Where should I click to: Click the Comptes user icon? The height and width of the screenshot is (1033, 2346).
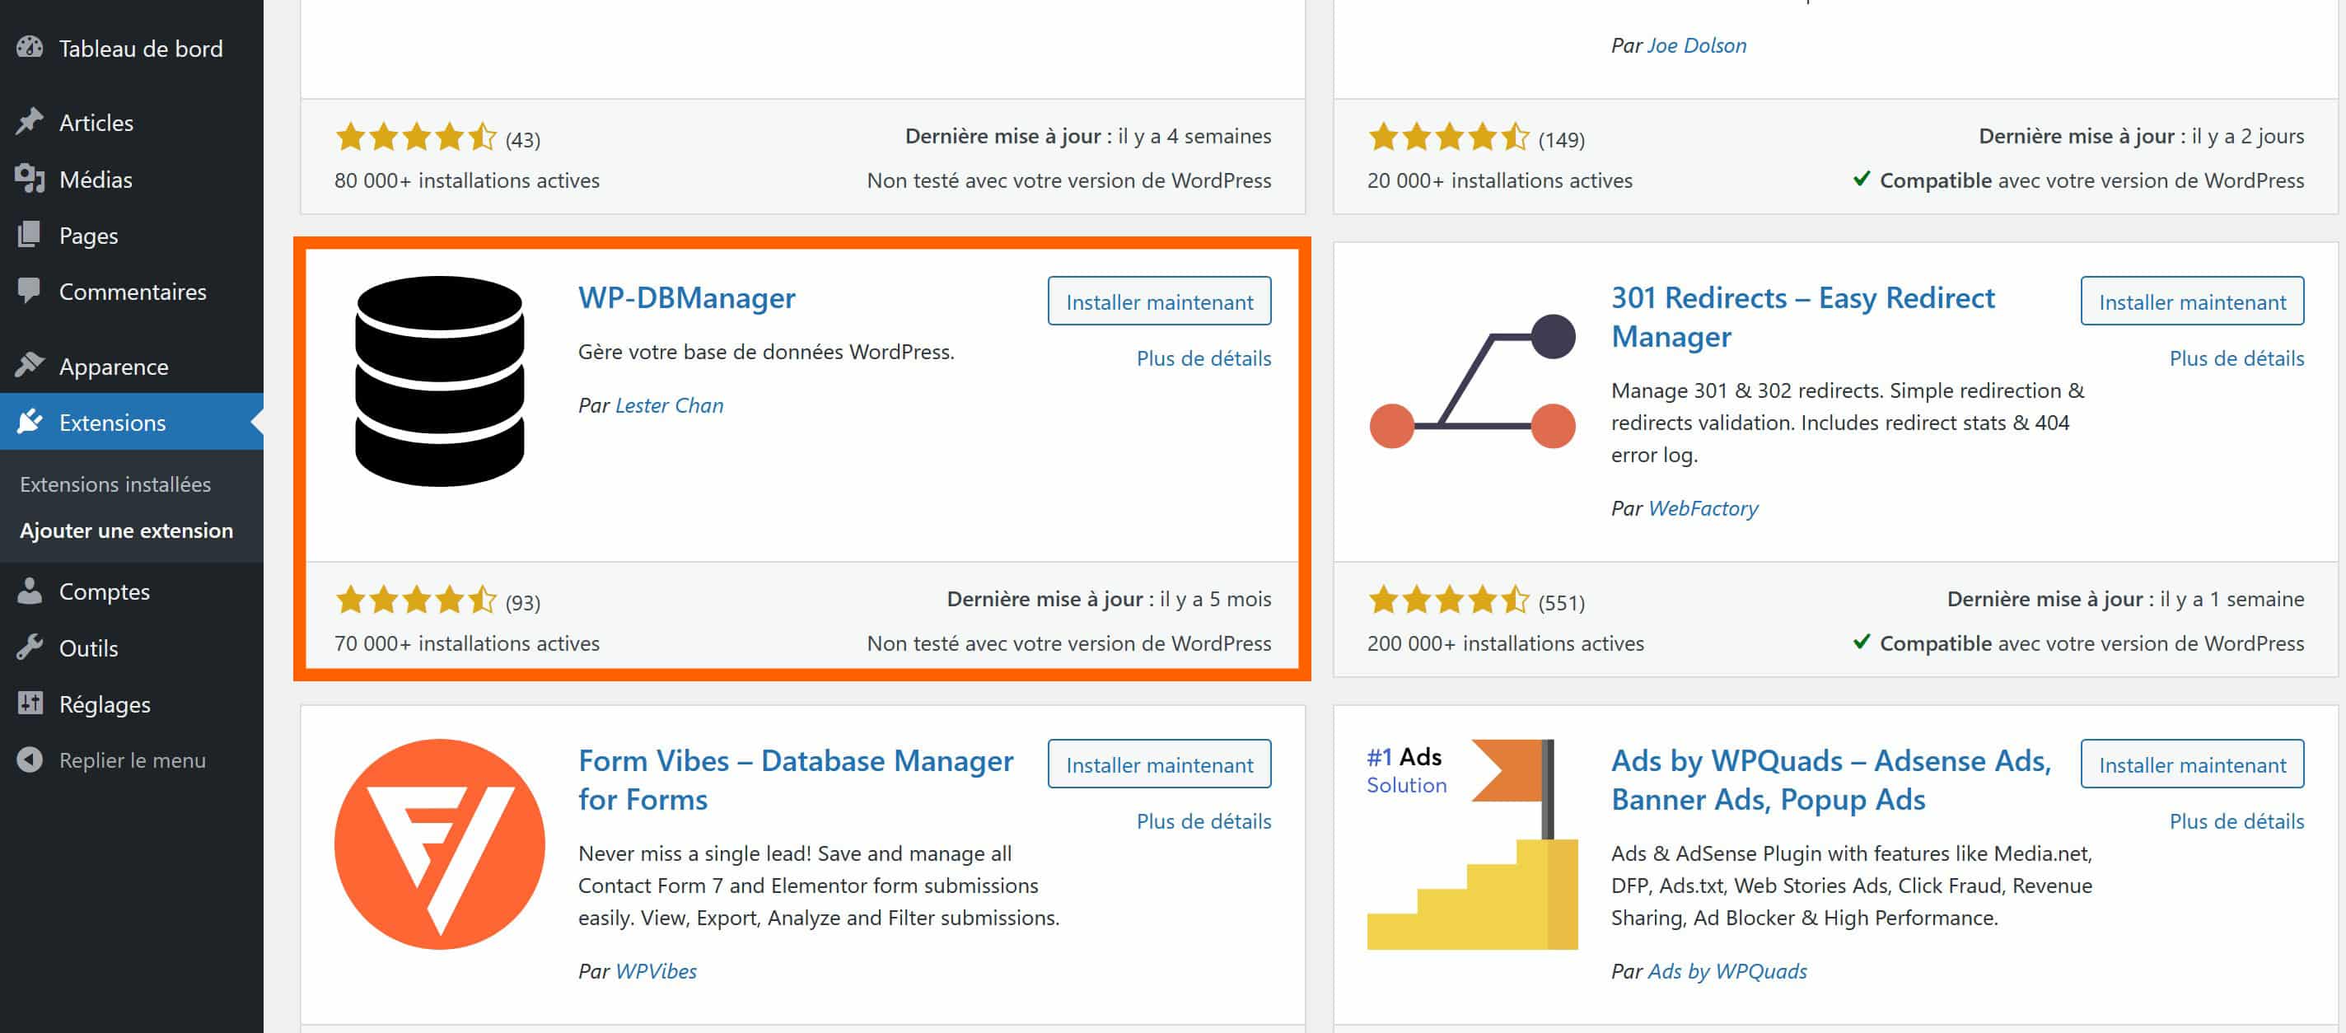pos(30,591)
